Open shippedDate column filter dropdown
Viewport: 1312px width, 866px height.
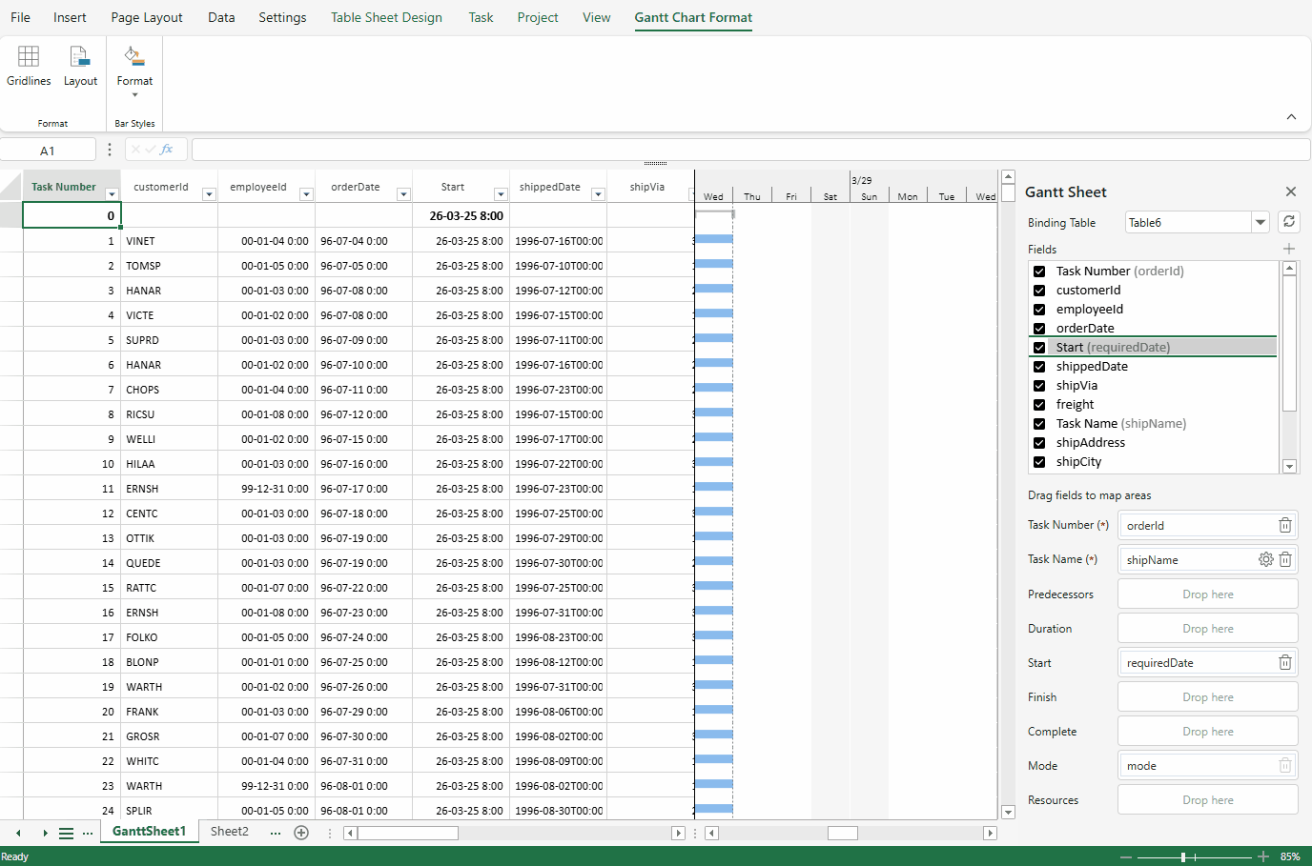598,194
